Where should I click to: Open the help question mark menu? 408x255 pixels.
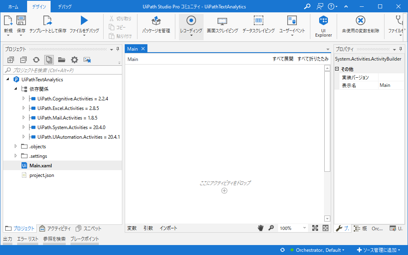332,6
